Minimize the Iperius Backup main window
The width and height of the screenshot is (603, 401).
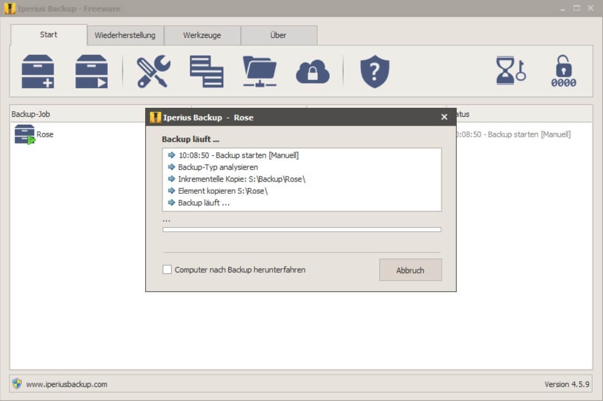tap(563, 8)
